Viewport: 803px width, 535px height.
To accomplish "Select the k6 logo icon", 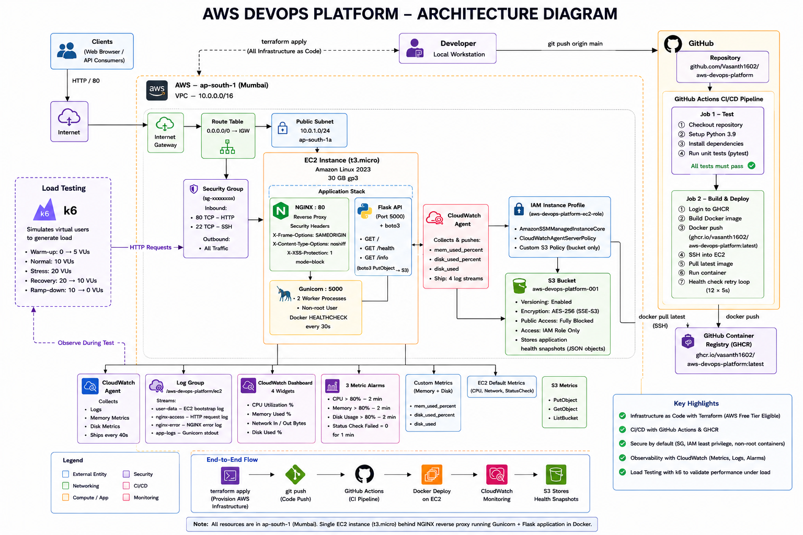I will pos(44,211).
